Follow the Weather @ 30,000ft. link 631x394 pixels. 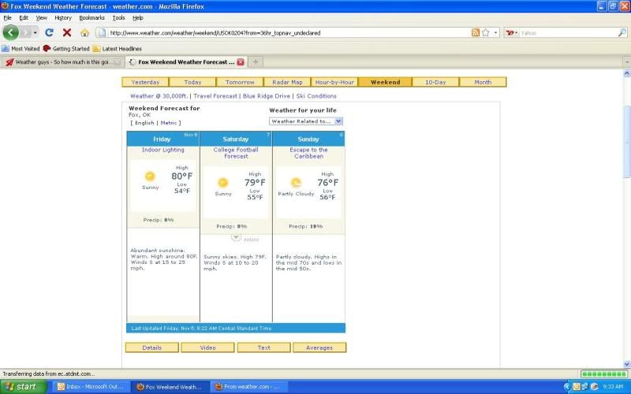coord(159,96)
